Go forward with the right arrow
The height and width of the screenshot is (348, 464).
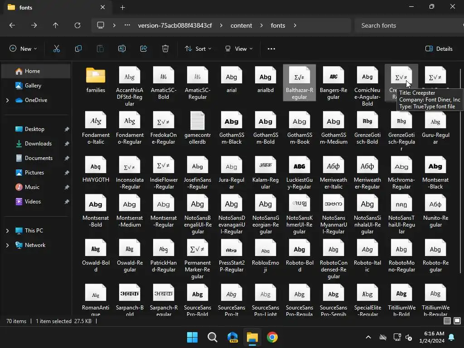pyautogui.click(x=34, y=25)
